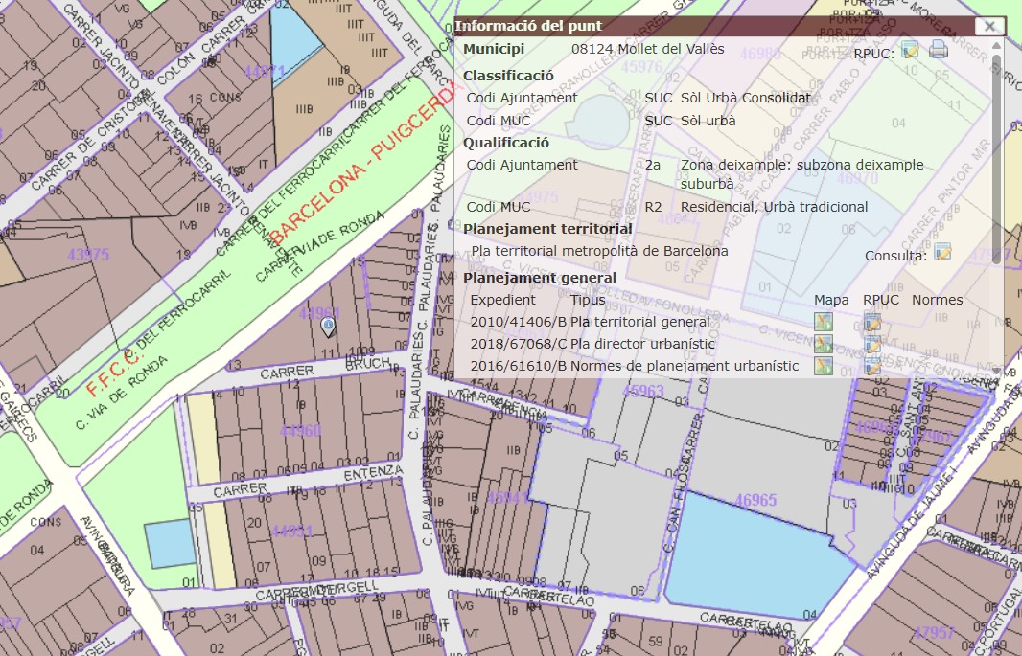Click 'Zona deixample: subzona deixample suburbà' text
The image size is (1022, 656).
coord(801,173)
